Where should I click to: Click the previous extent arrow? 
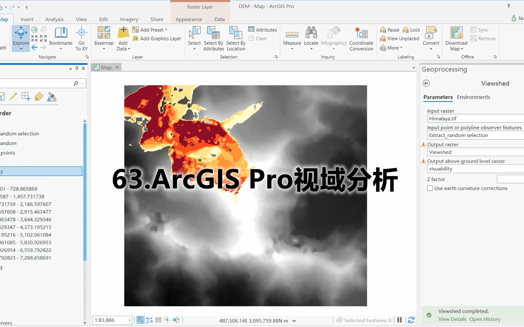pyautogui.click(x=34, y=48)
